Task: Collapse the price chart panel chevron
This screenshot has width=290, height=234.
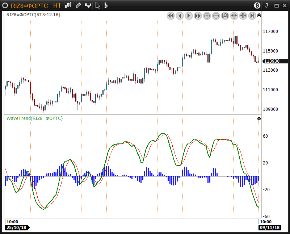Action: pos(259,15)
